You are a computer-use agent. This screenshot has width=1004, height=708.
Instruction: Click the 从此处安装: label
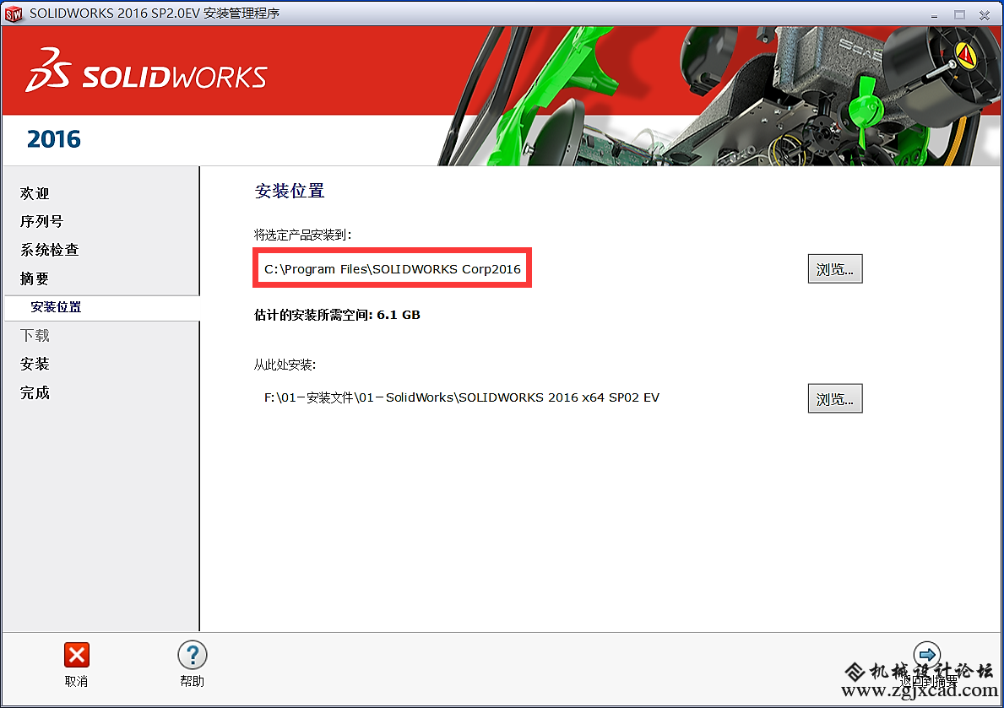(x=285, y=365)
